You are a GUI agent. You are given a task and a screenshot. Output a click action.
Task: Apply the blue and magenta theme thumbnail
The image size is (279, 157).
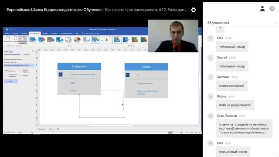42,40
